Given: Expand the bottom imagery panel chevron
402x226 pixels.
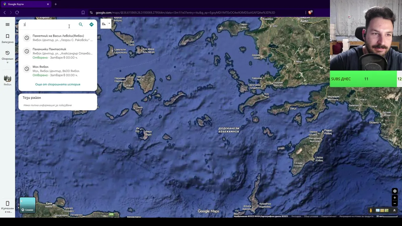Looking at the screenshot, I should pos(394,210).
